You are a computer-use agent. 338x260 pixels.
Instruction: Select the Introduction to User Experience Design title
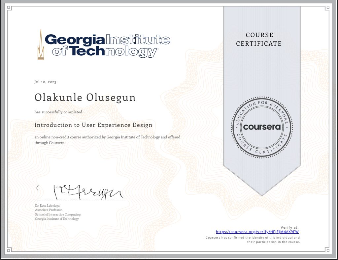(x=93, y=125)
